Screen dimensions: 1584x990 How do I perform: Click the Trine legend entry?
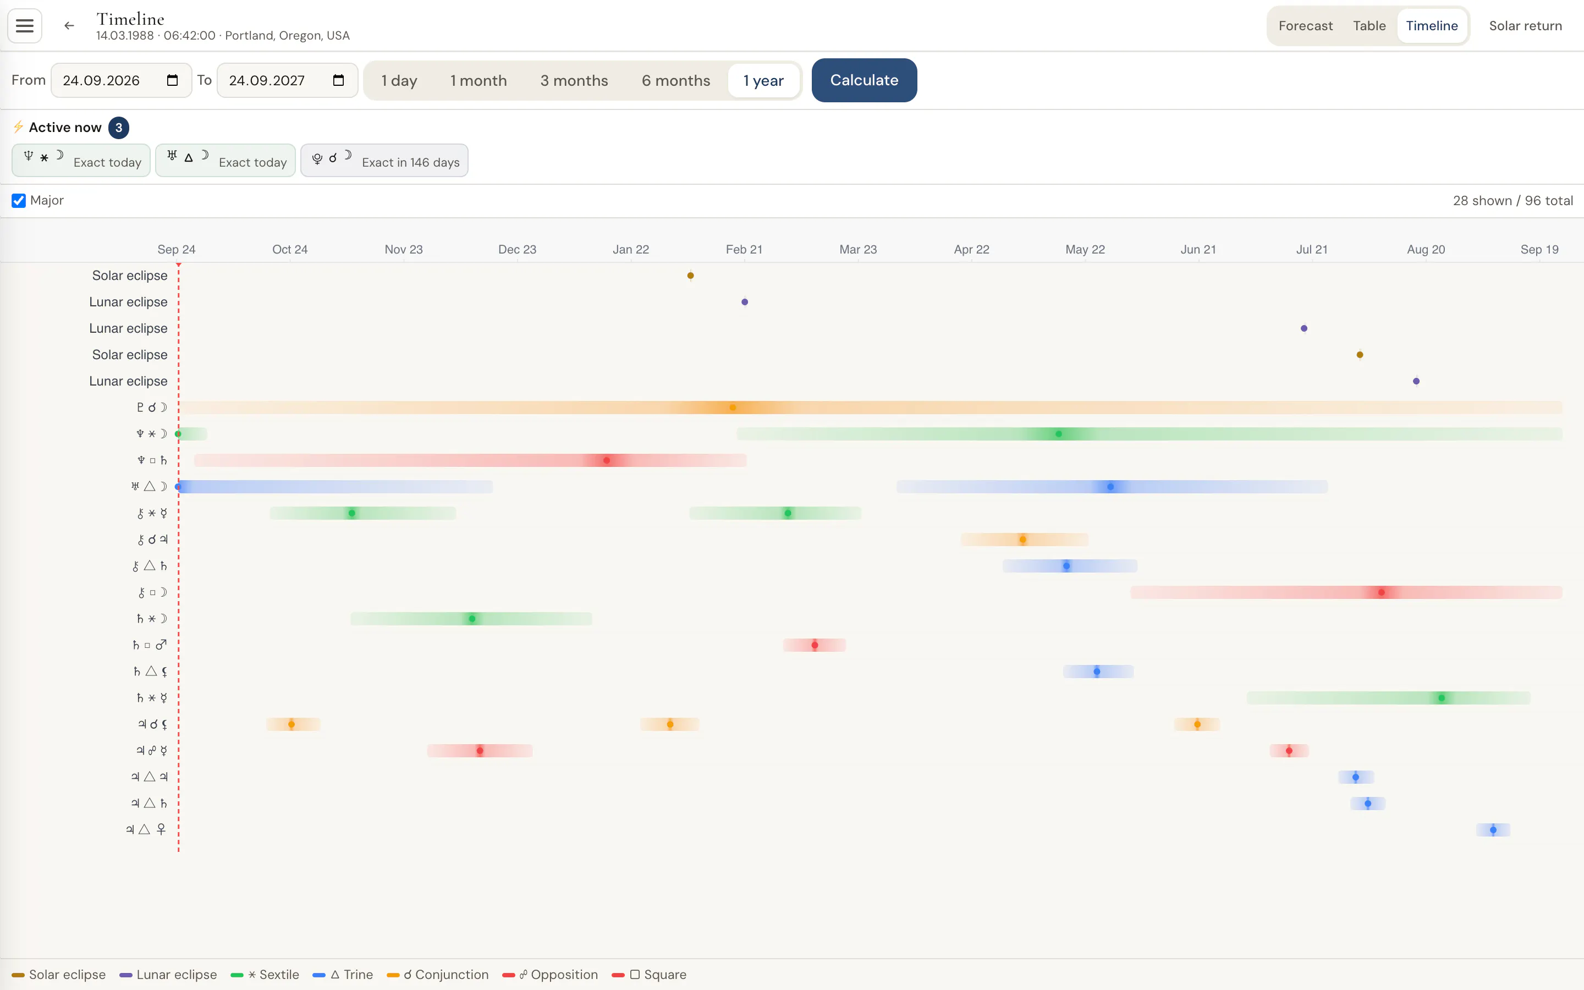[x=343, y=974]
